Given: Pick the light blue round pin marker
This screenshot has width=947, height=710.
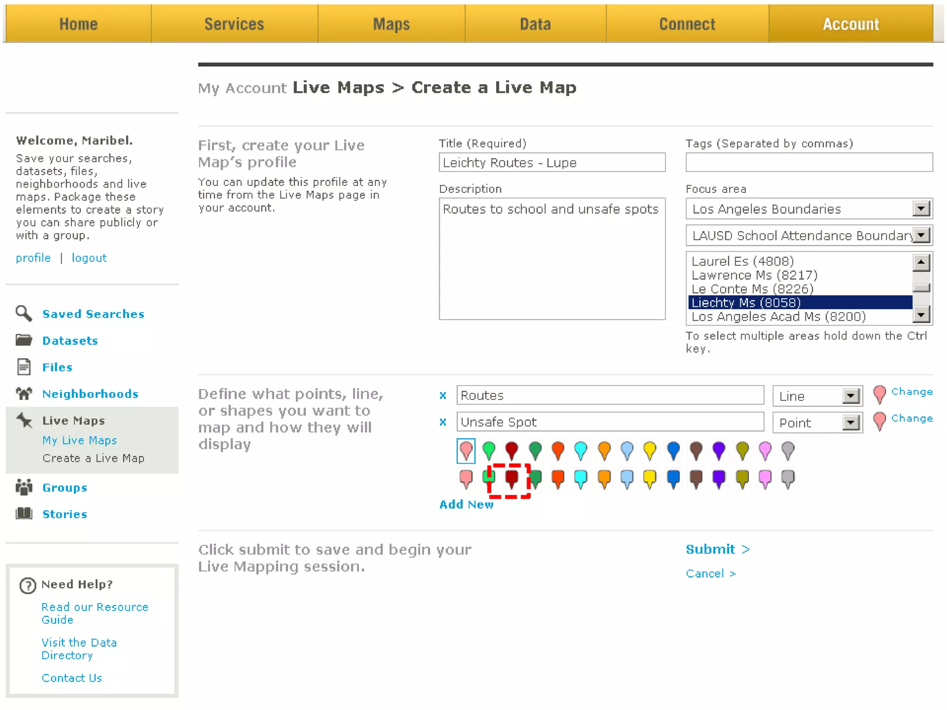Looking at the screenshot, I should [627, 451].
